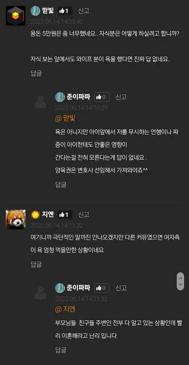
Task: Reply to 맏빛's comment with 답글
Action: 36,73
